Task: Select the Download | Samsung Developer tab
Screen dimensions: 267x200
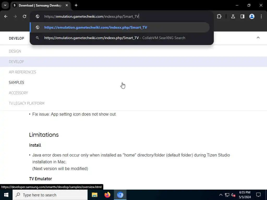Action: tap(41, 5)
